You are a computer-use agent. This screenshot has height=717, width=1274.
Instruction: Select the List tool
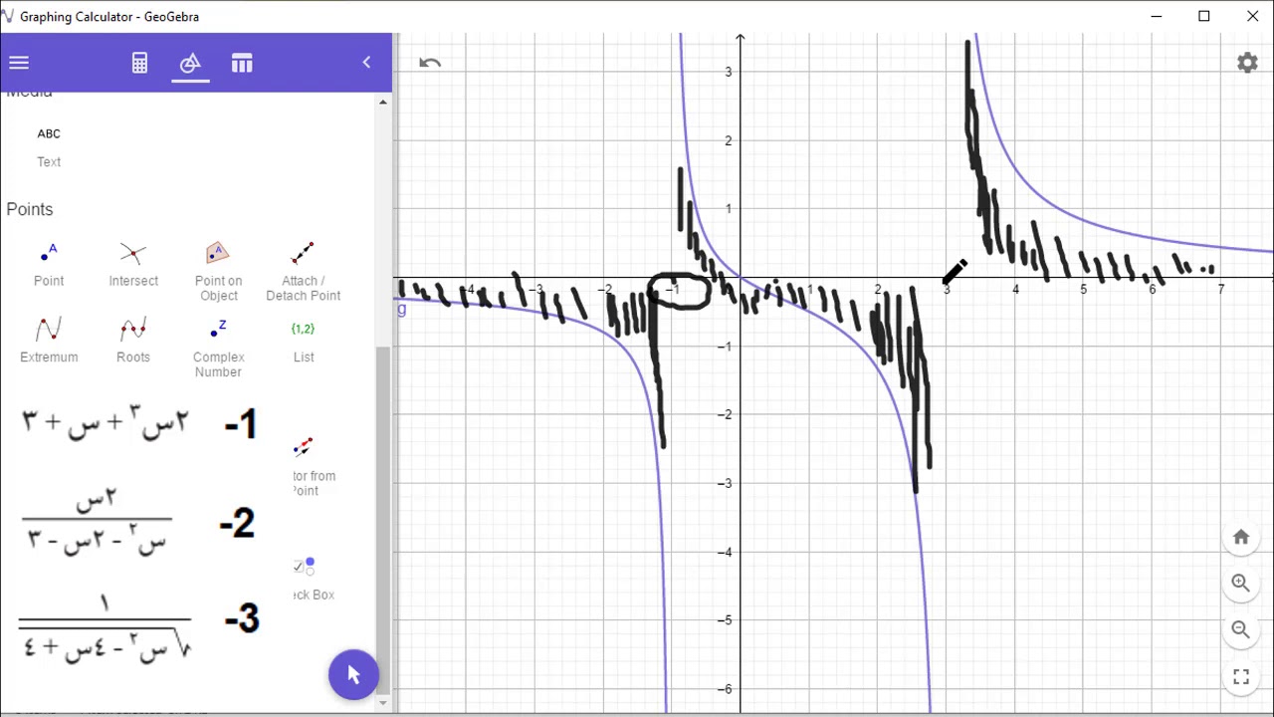pos(304,340)
